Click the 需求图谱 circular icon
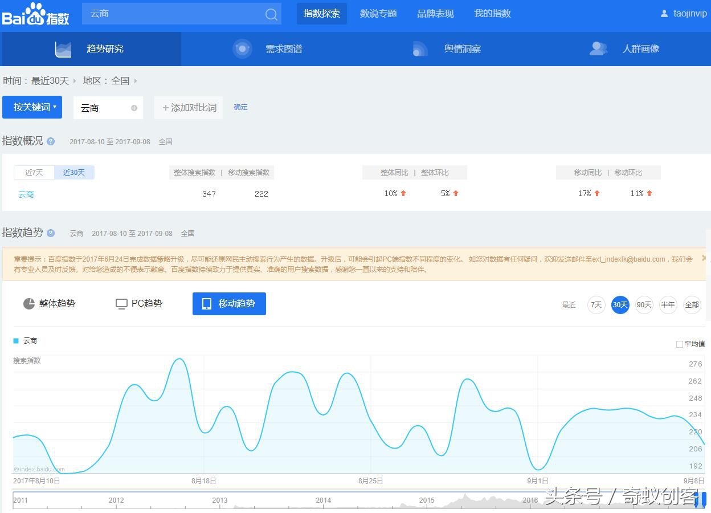The height and width of the screenshot is (513, 711). tap(242, 49)
